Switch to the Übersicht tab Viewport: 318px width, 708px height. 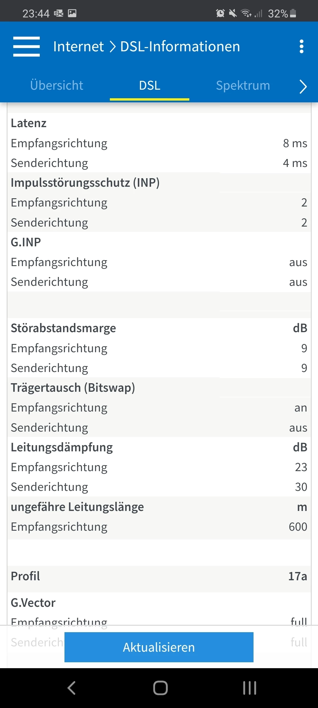(57, 86)
